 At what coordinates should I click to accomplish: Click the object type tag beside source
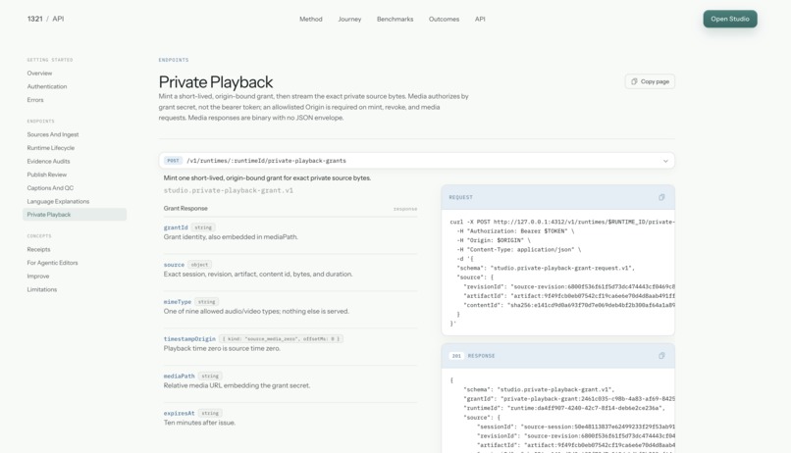click(x=199, y=265)
